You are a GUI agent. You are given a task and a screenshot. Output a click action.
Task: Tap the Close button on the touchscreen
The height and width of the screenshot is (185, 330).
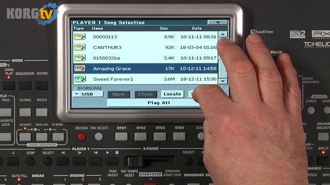tap(146, 95)
